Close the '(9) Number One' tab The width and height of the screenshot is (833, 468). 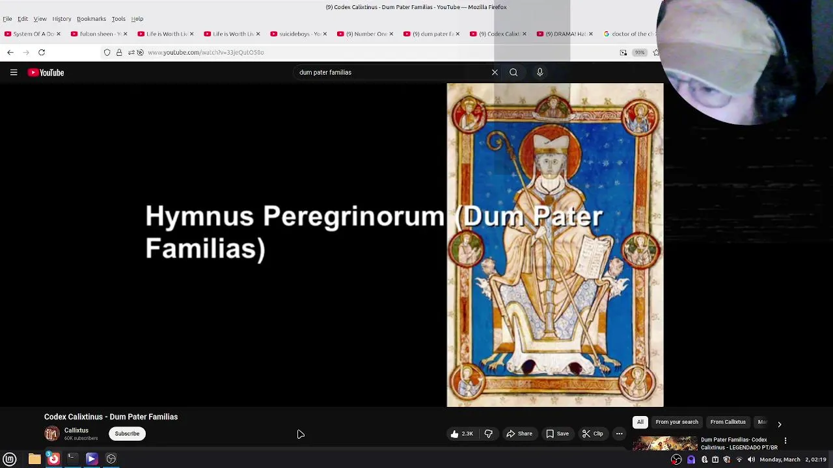point(390,34)
